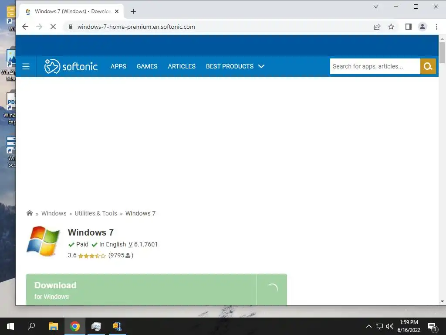446x335 pixels.
Task: Select the Windows 7 (Windows) - Download tab
Action: 72,11
